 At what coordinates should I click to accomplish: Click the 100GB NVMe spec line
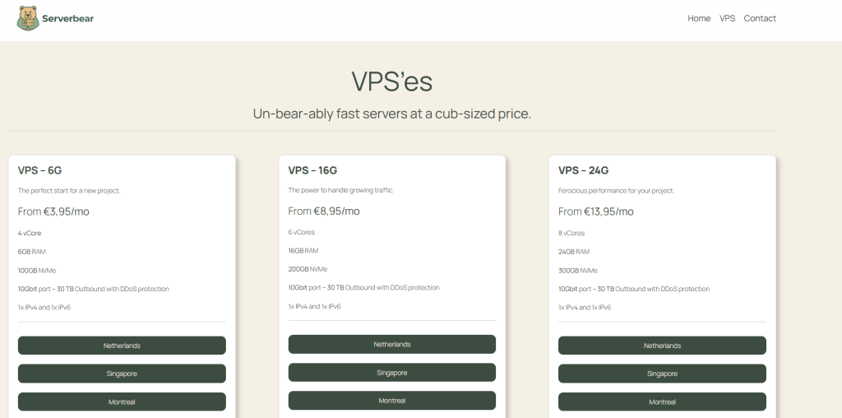[x=36, y=270]
